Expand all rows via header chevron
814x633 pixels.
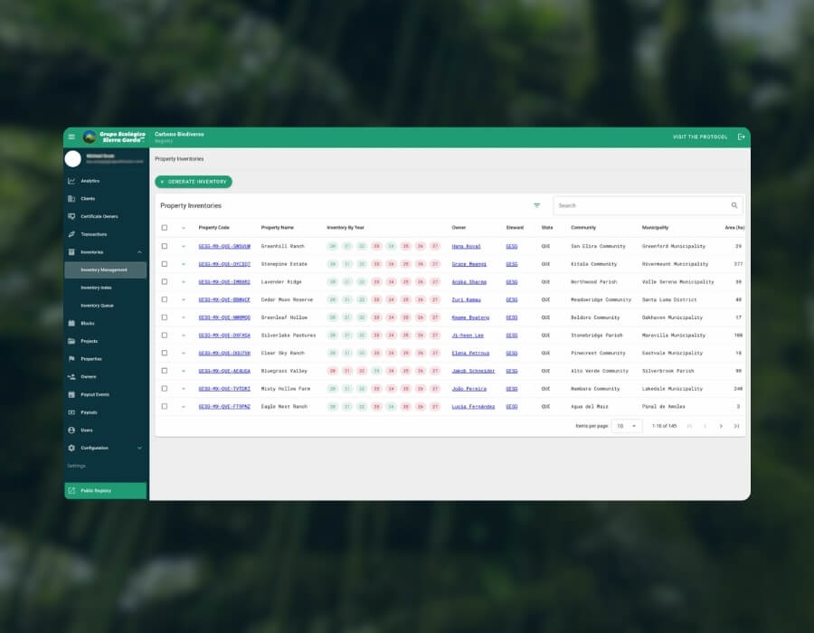pyautogui.click(x=184, y=228)
